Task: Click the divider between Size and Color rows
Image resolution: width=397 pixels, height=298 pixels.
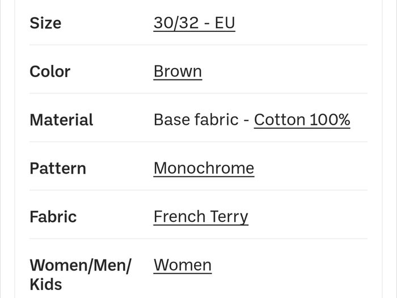Action: (x=198, y=45)
